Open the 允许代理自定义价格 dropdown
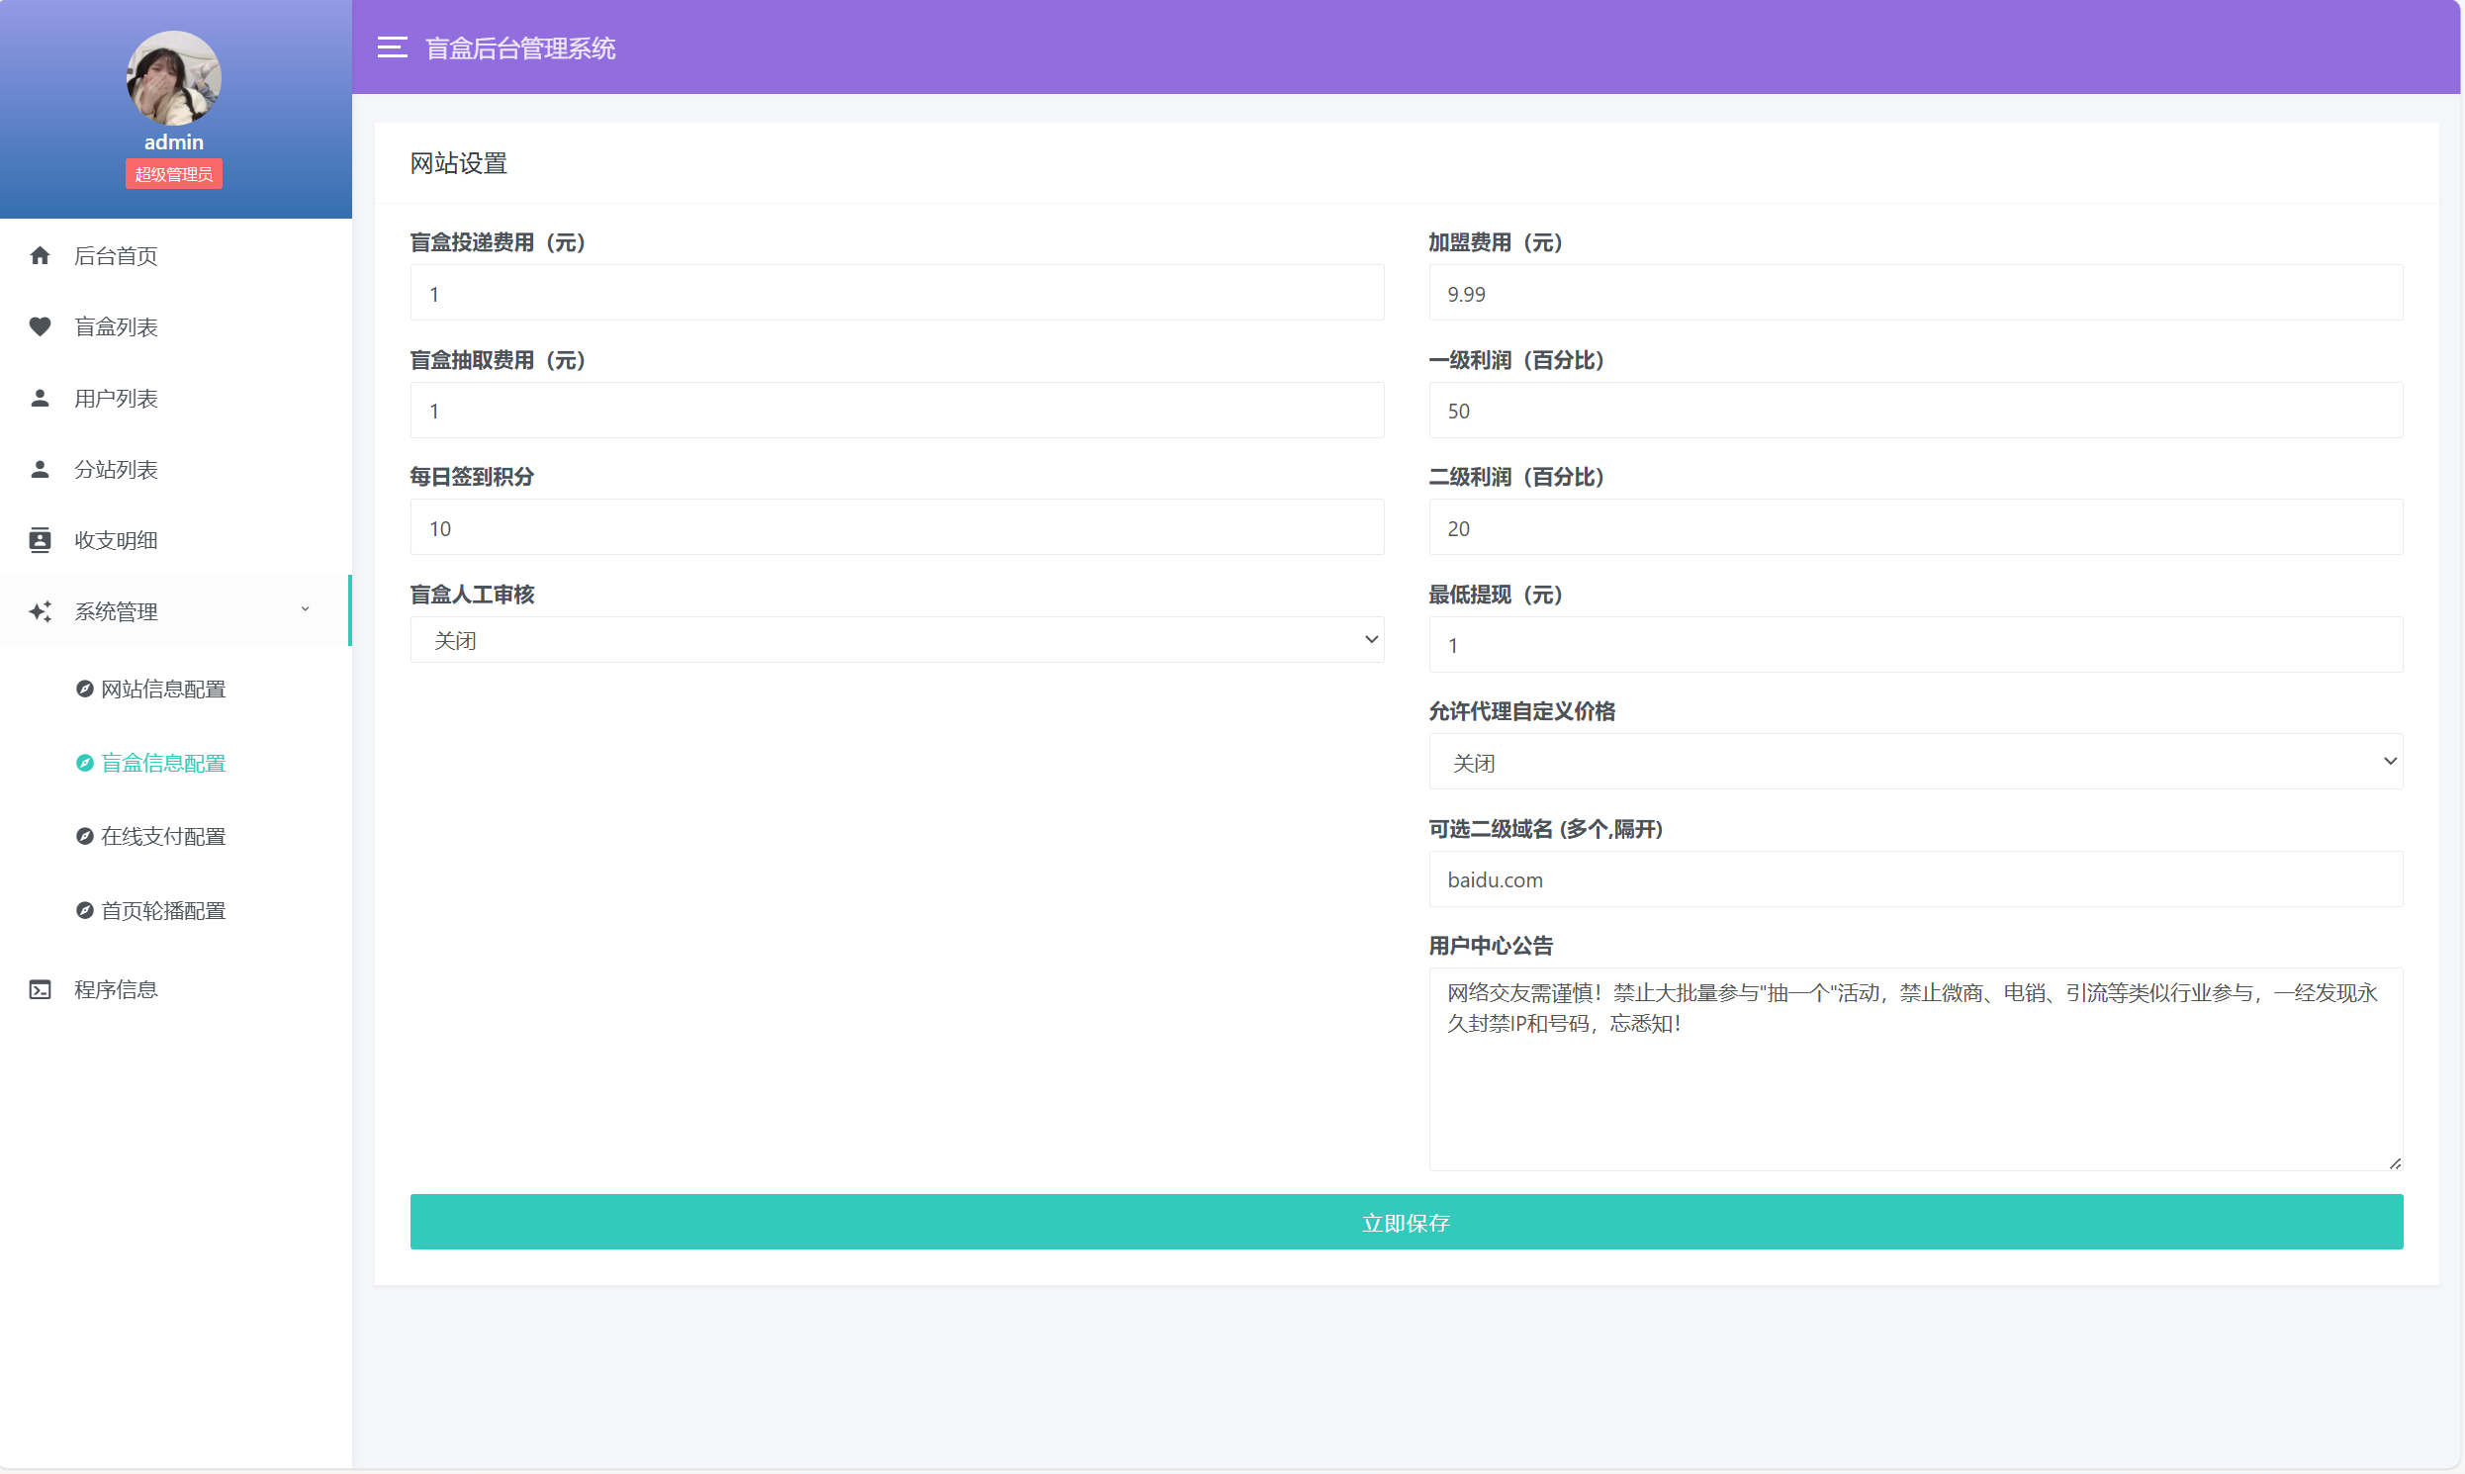This screenshot has width=2465, height=1474. (x=1914, y=762)
